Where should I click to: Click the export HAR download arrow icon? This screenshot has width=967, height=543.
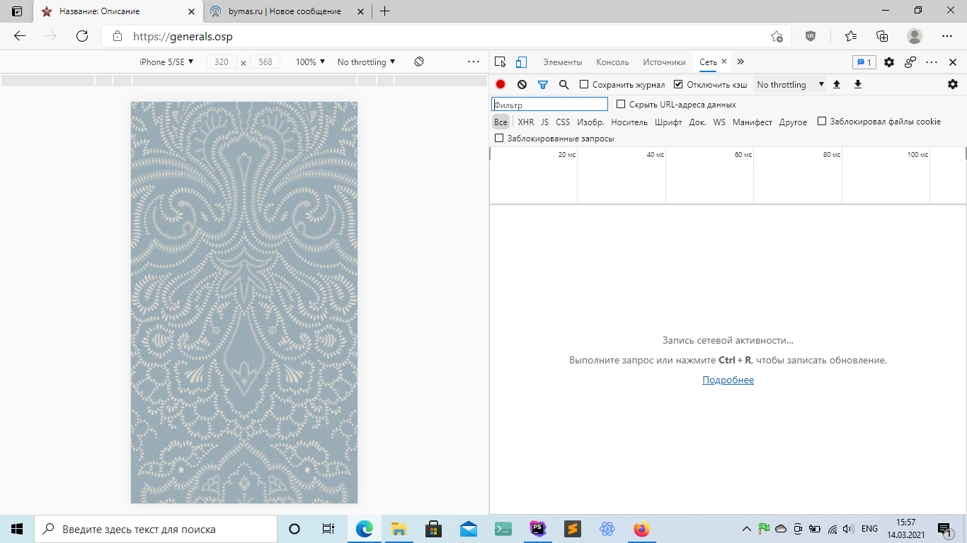(858, 84)
